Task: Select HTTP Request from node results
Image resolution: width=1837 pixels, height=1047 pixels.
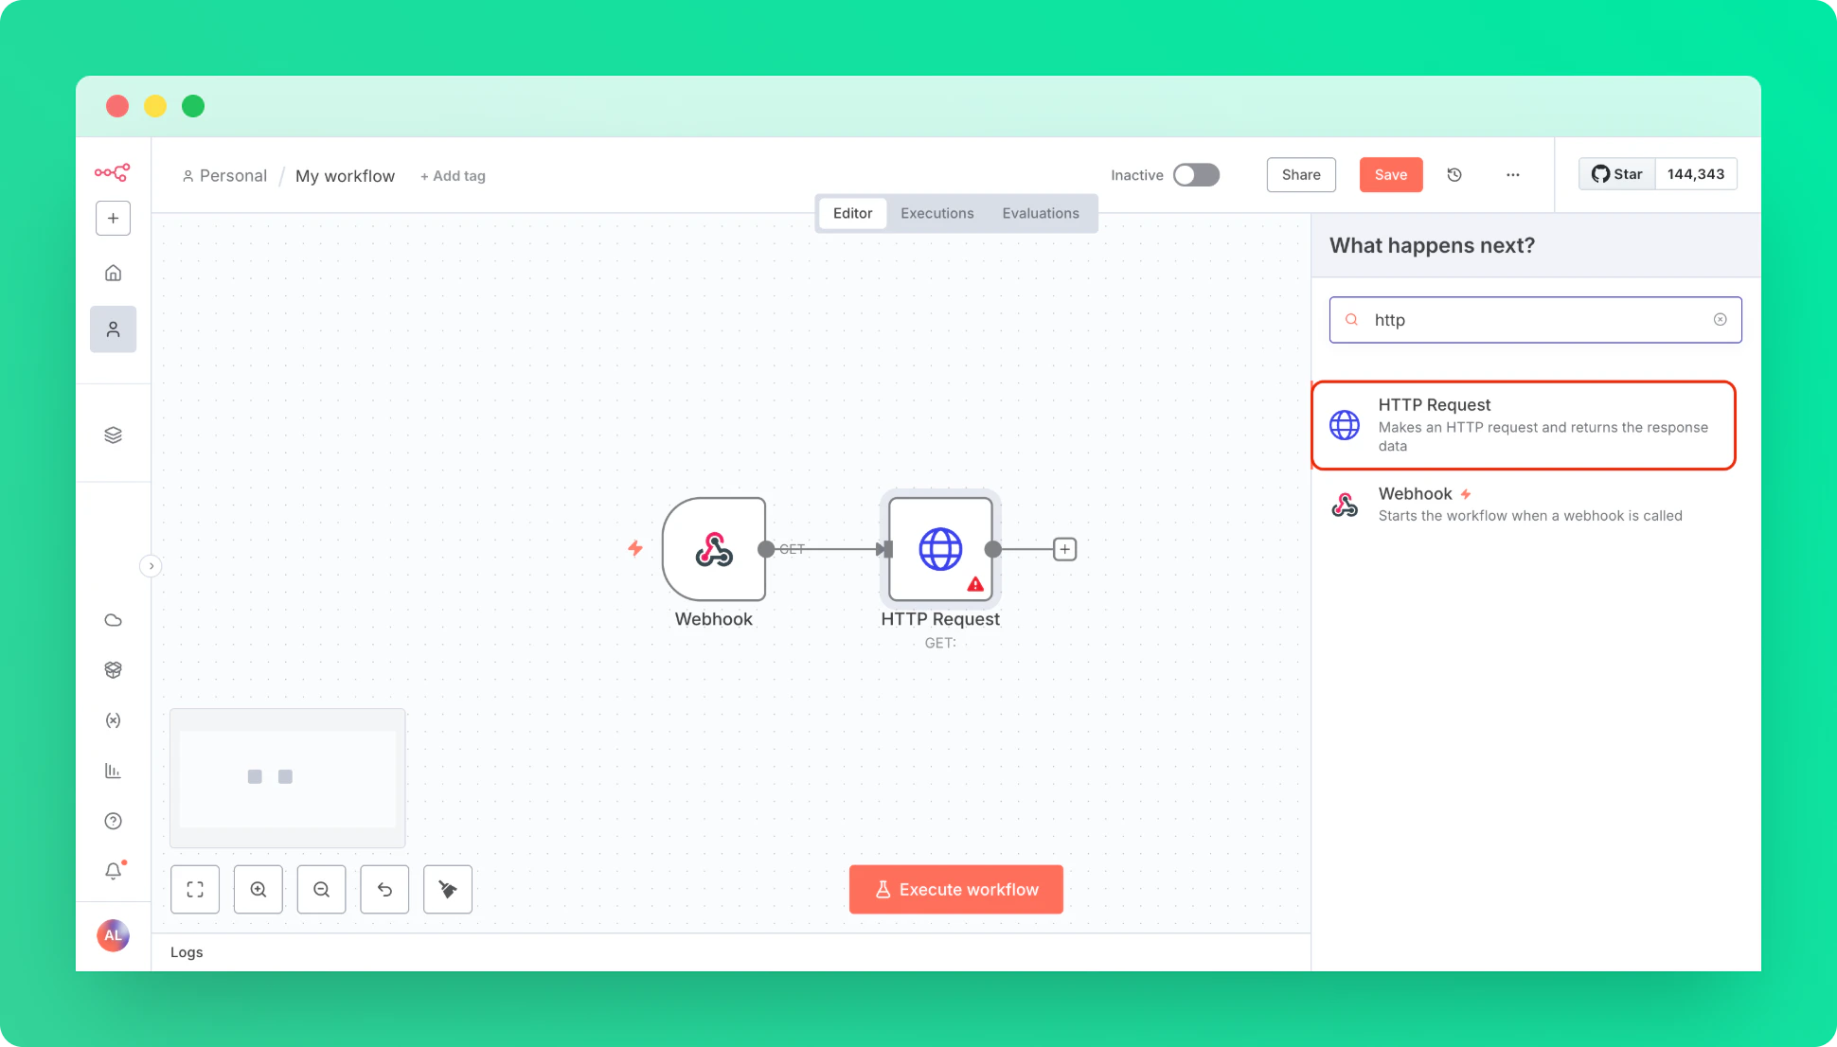Action: pos(1523,425)
